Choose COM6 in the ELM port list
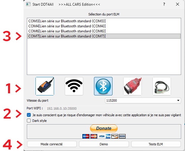This screenshot has height=151, width=185. (x=67, y=31)
